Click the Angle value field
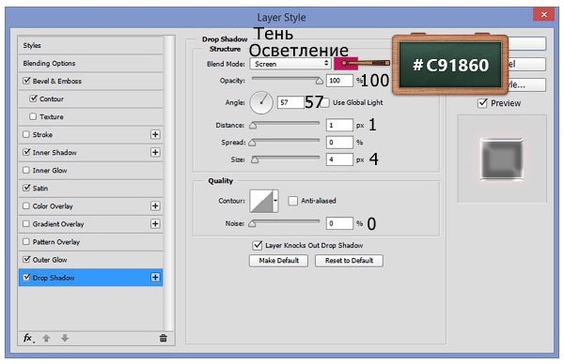The width and height of the screenshot is (564, 364). click(291, 102)
